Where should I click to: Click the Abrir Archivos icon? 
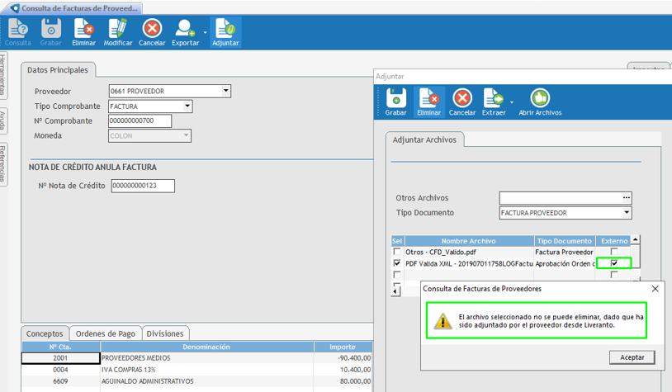tap(540, 102)
